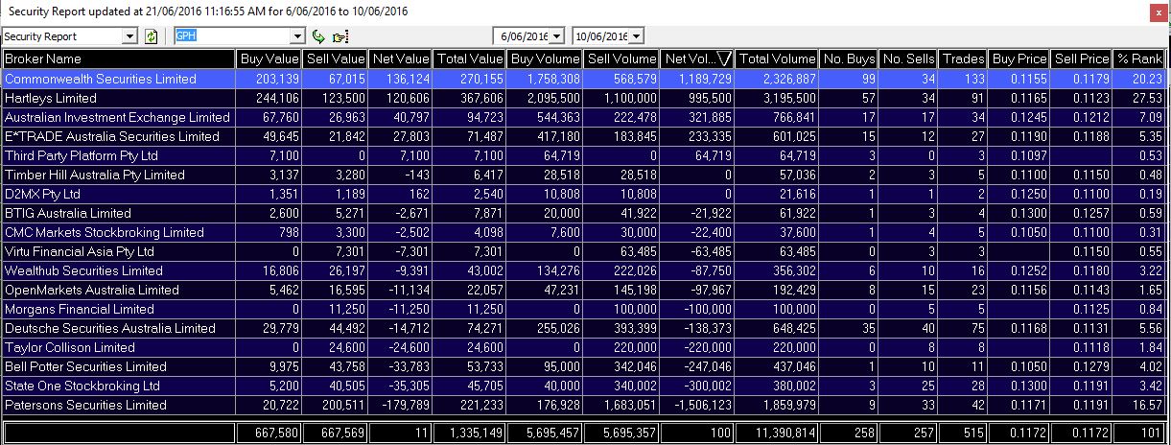Select the D2MX Pty Ltd row

(x=584, y=194)
